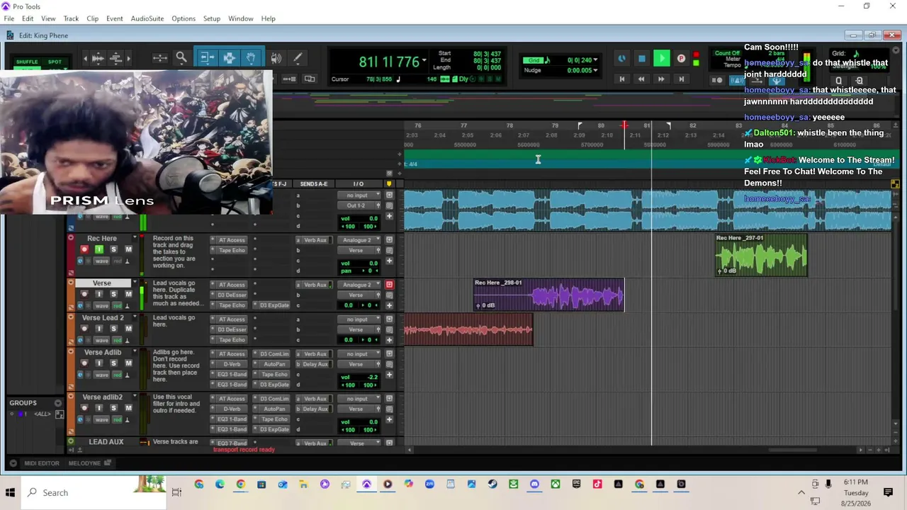The image size is (907, 510).
Task: Solo the Verse Adlib track
Action: click(113, 363)
